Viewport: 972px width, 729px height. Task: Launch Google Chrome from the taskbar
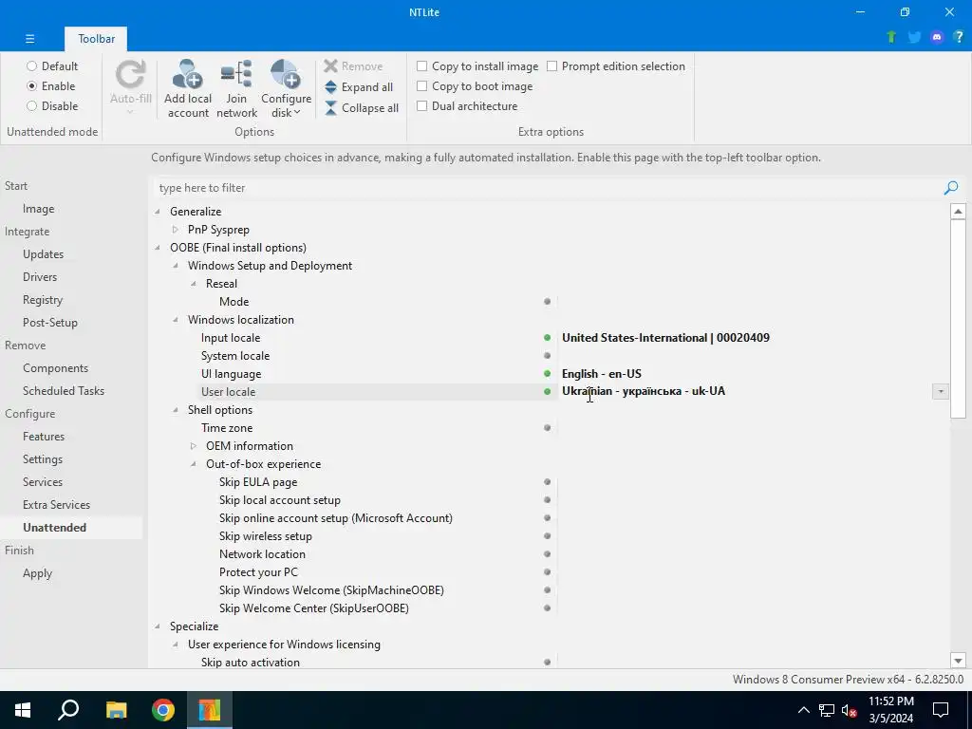(163, 710)
